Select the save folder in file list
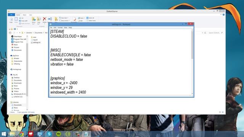The height and width of the screenshot is (137, 244). point(34,37)
